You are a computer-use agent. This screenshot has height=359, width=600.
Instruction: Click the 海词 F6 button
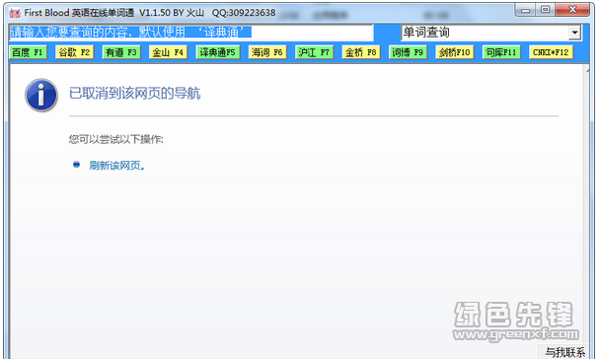pos(267,52)
